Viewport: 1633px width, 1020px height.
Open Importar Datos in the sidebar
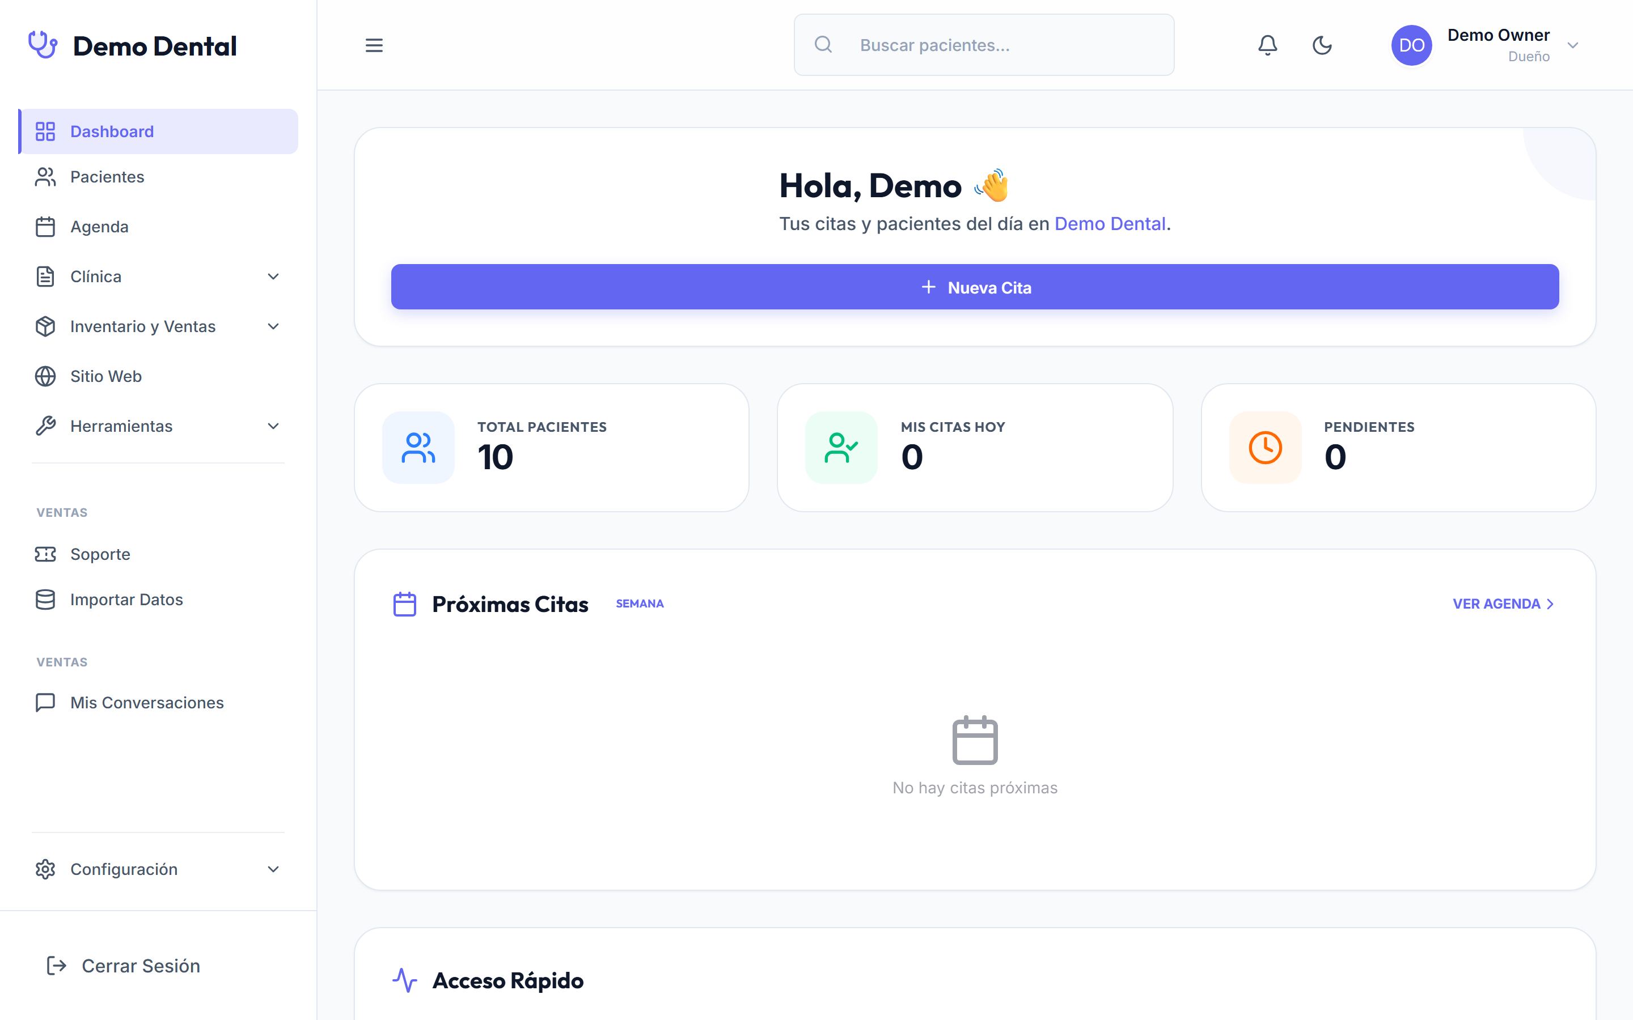pyautogui.click(x=159, y=600)
